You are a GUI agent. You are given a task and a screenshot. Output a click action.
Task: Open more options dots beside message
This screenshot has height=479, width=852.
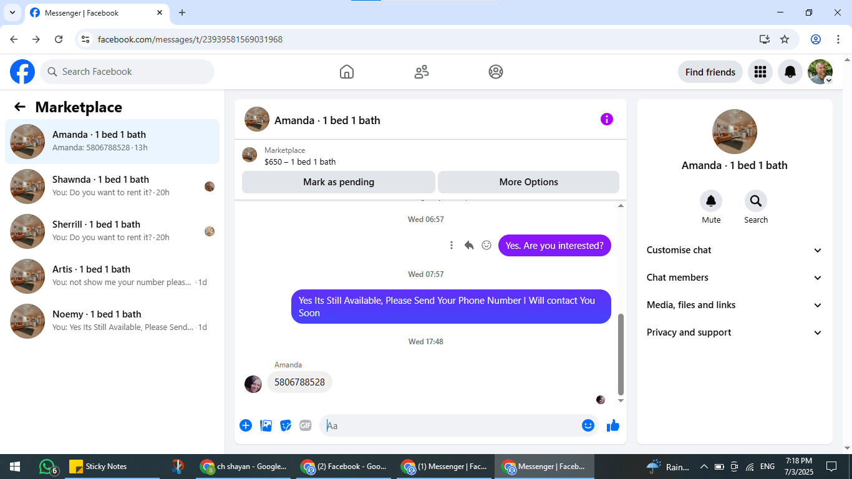(452, 245)
